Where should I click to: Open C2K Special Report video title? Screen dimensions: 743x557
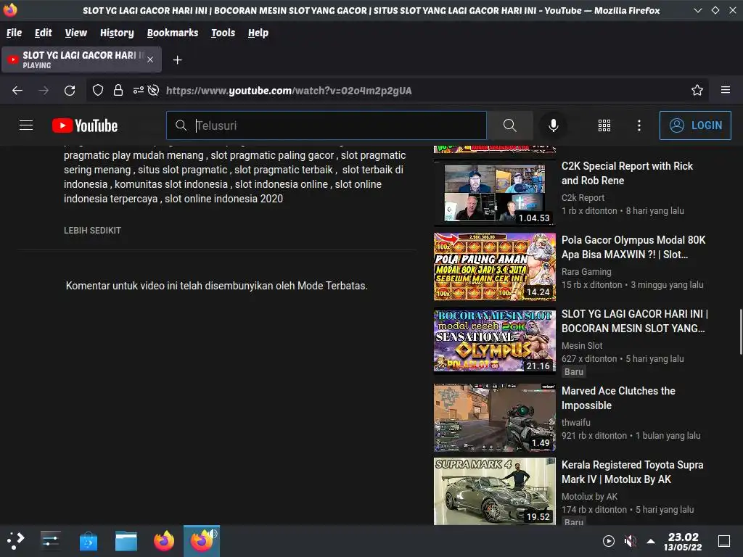[627, 173]
